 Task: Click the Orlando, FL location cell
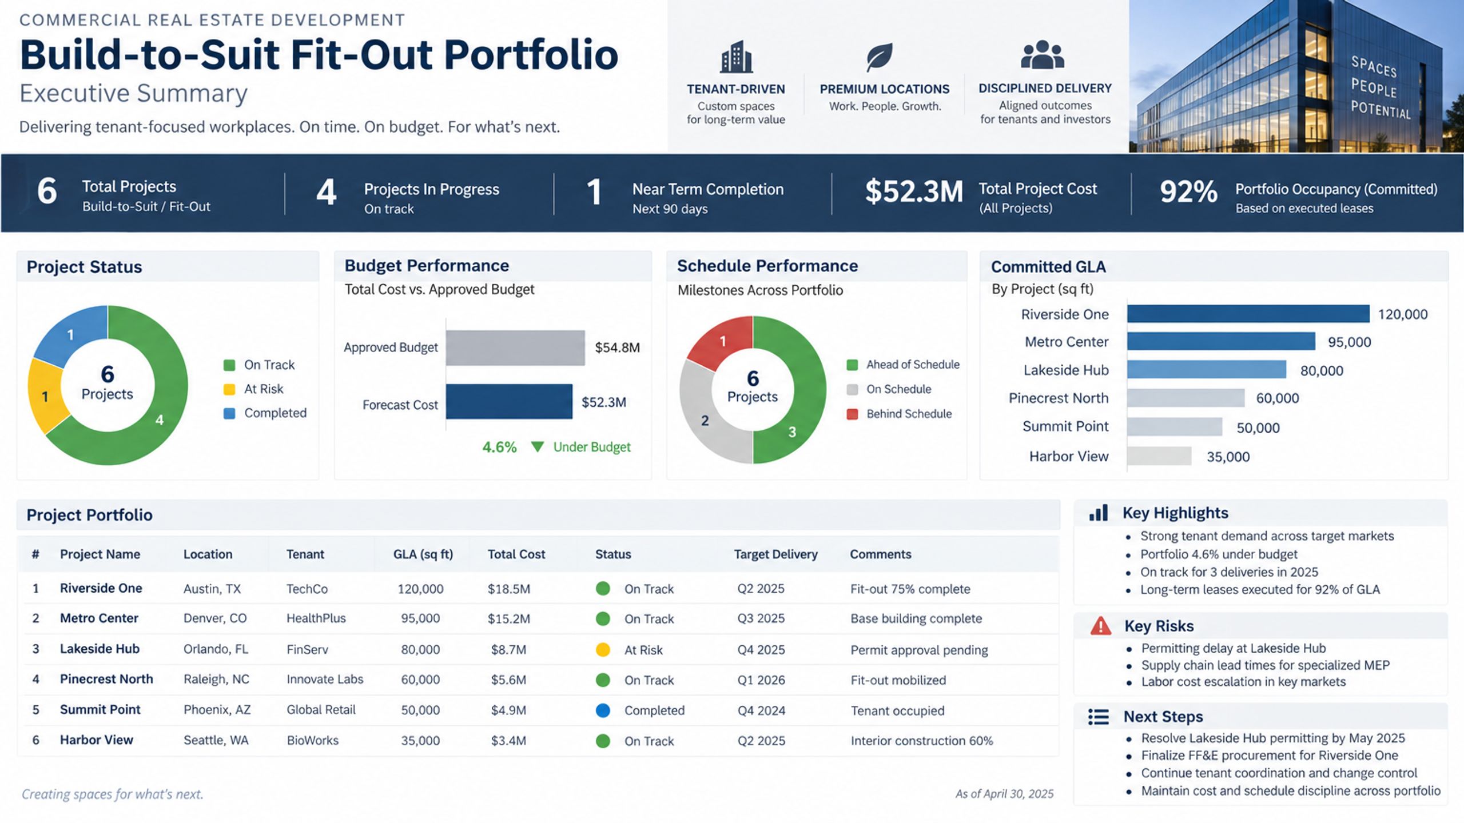[216, 649]
